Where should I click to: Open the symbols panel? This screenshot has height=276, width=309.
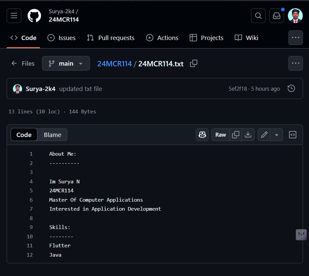point(292,135)
